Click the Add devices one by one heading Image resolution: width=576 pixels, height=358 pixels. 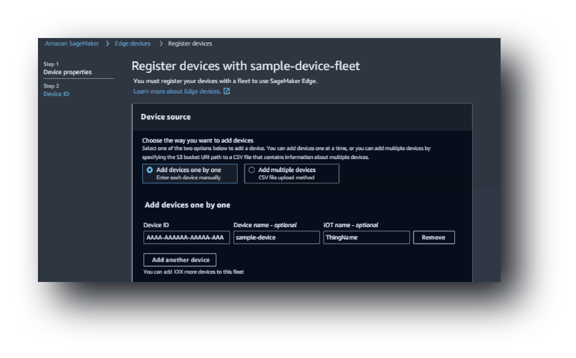pyautogui.click(x=187, y=205)
